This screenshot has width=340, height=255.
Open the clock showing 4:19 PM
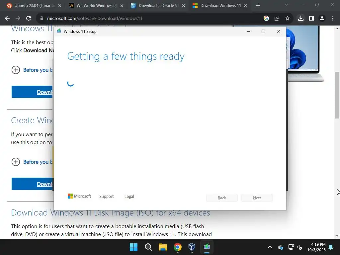316,247
